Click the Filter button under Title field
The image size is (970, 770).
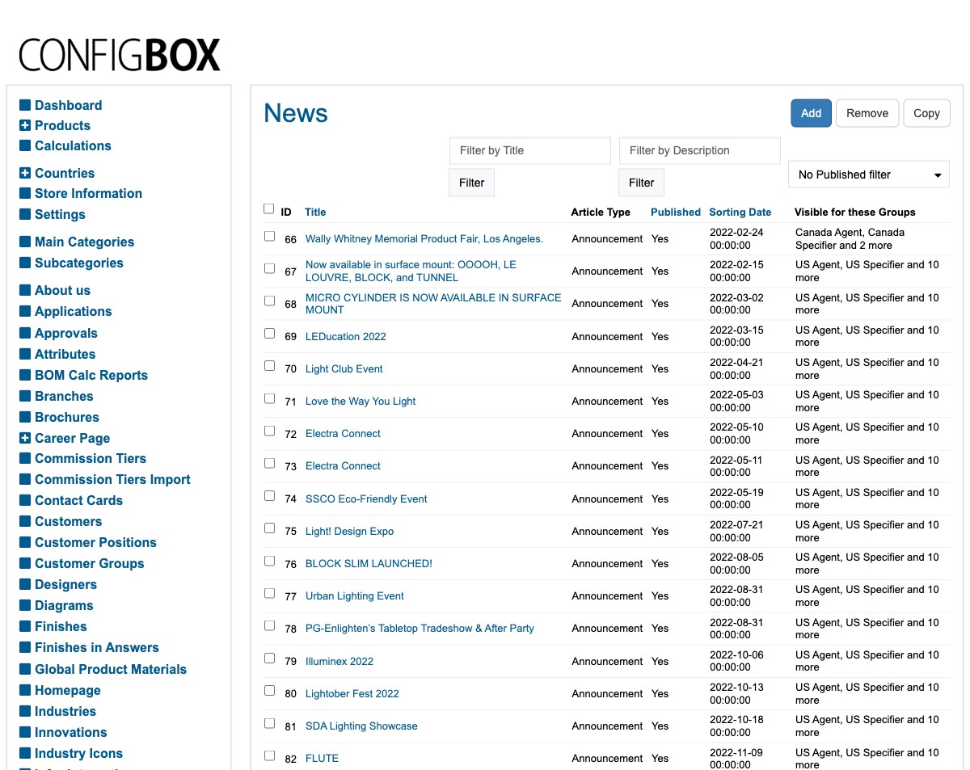click(471, 183)
